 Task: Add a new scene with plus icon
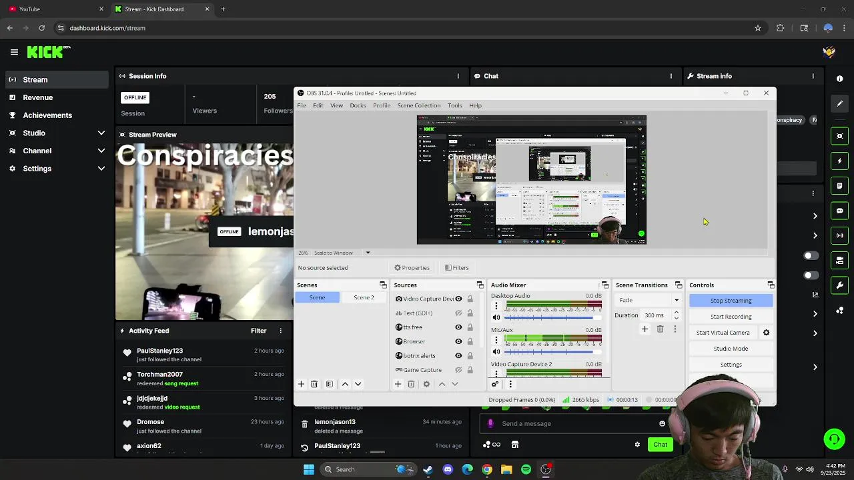pyautogui.click(x=301, y=384)
